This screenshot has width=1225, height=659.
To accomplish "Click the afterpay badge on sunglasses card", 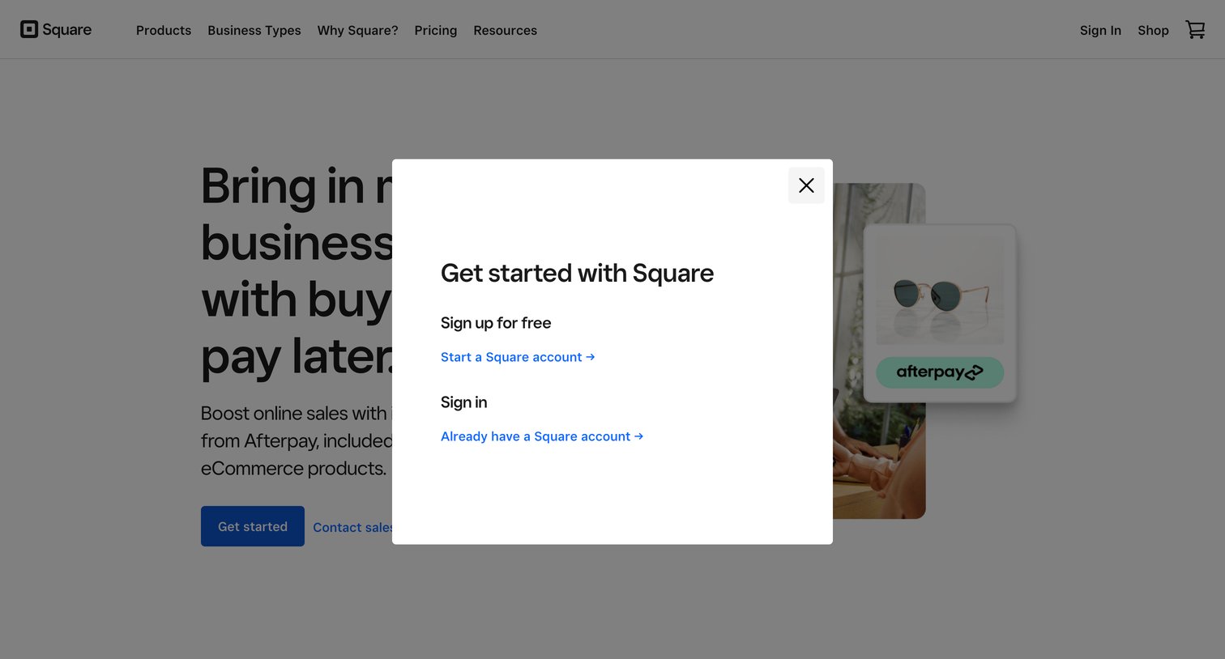I will point(940,372).
